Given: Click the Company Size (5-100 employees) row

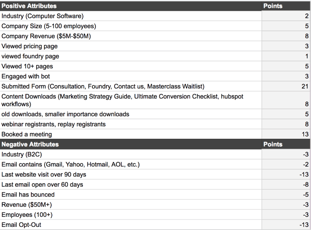Looking at the screenshot, I should click(x=156, y=26).
